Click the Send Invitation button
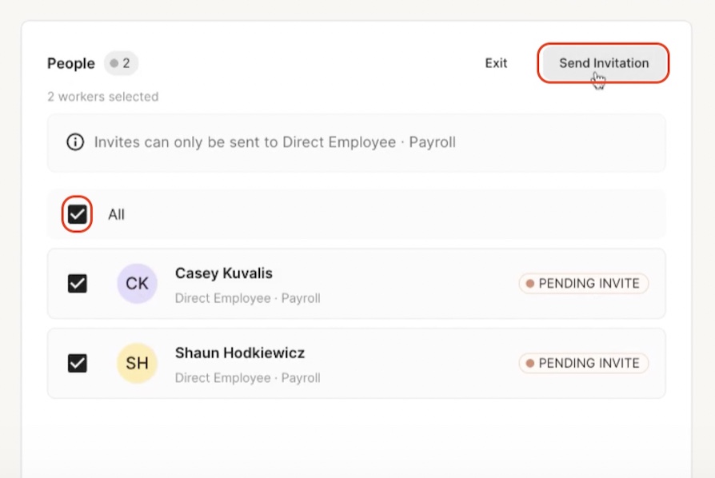The image size is (715, 478). click(603, 63)
